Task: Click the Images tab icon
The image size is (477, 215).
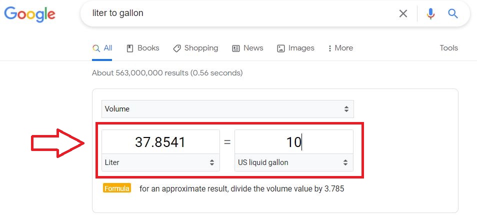Action: (x=281, y=48)
